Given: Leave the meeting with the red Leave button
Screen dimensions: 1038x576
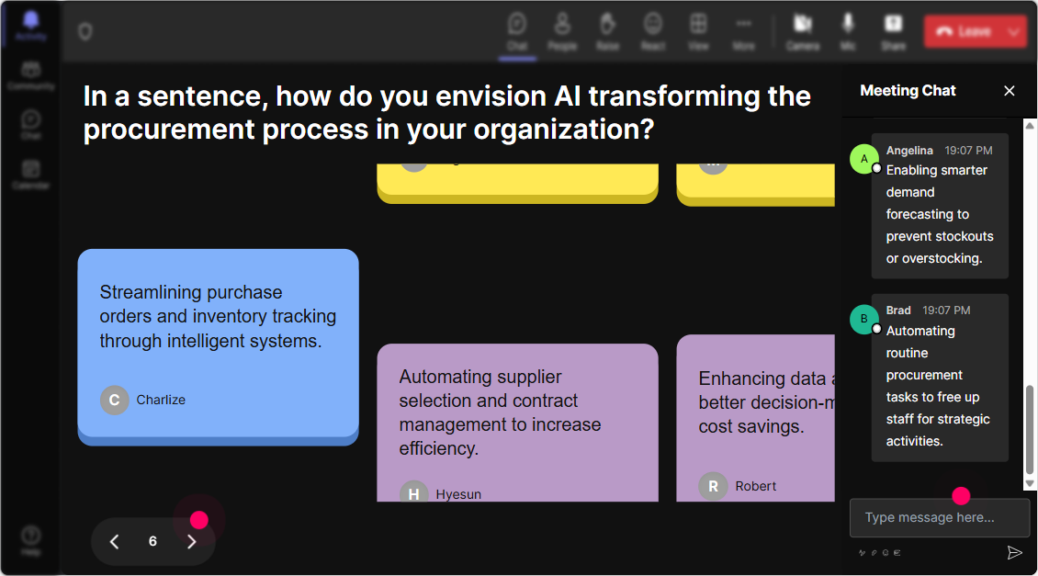Looking at the screenshot, I should tap(963, 31).
